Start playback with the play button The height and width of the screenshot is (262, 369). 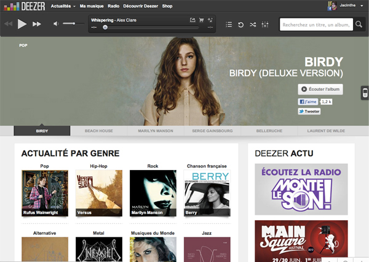pyautogui.click(x=22, y=24)
